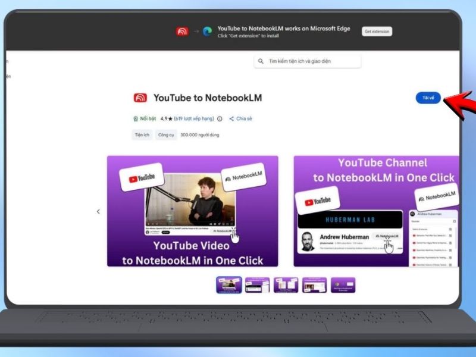Click banner text YouTube to NotebookLM works on Microsoft Edge
Viewport: 476px width, 357px height.
click(x=284, y=29)
